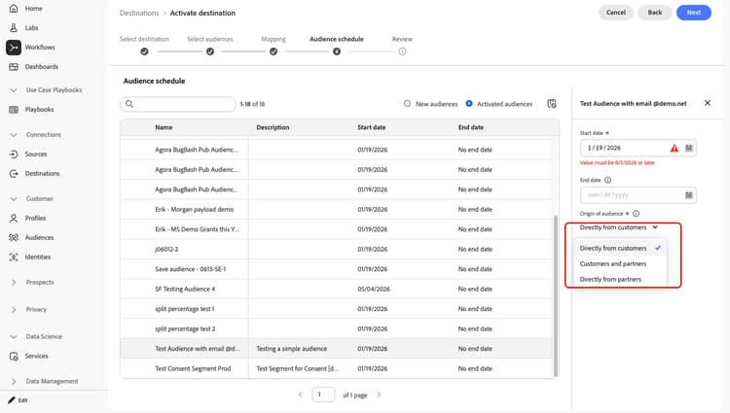Viewport: 730px width, 413px height.
Task: Select the Test Consent Segment Prod row
Action: click(x=336, y=369)
